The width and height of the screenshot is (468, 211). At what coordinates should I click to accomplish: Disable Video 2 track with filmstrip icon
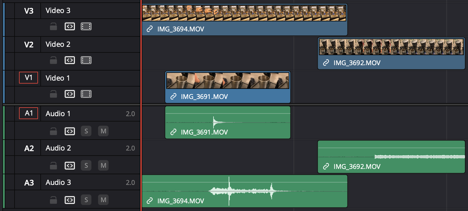tap(86, 60)
